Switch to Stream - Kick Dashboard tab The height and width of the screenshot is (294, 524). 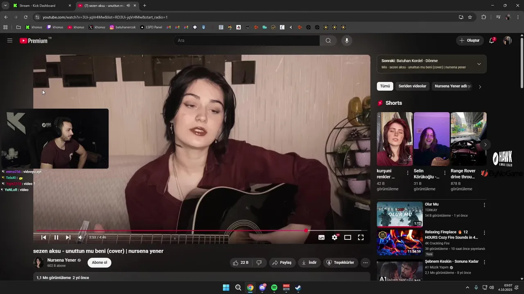pyautogui.click(x=42, y=6)
